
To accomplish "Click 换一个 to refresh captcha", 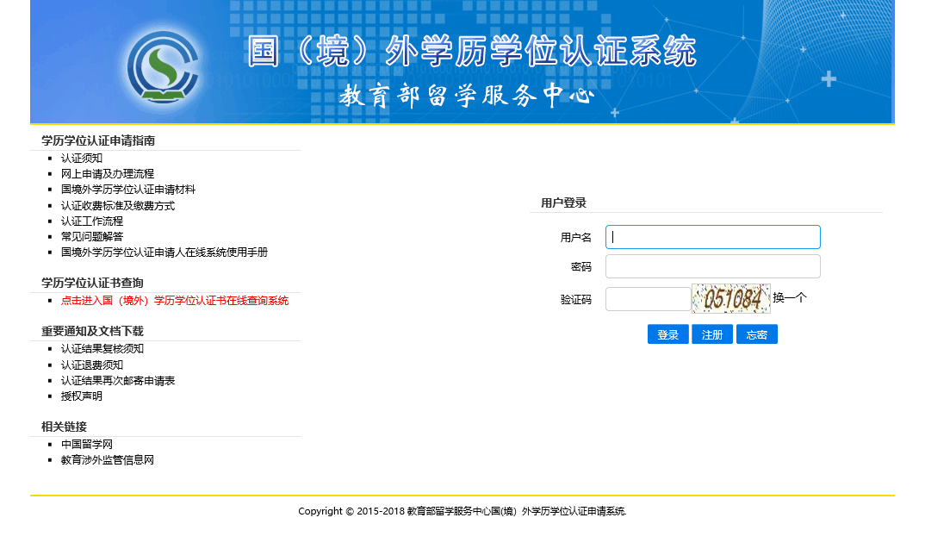I will tap(789, 297).
